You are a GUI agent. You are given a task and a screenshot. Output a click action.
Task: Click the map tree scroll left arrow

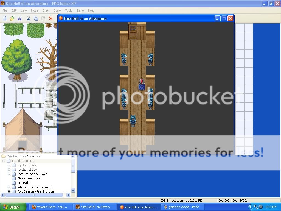3,195
